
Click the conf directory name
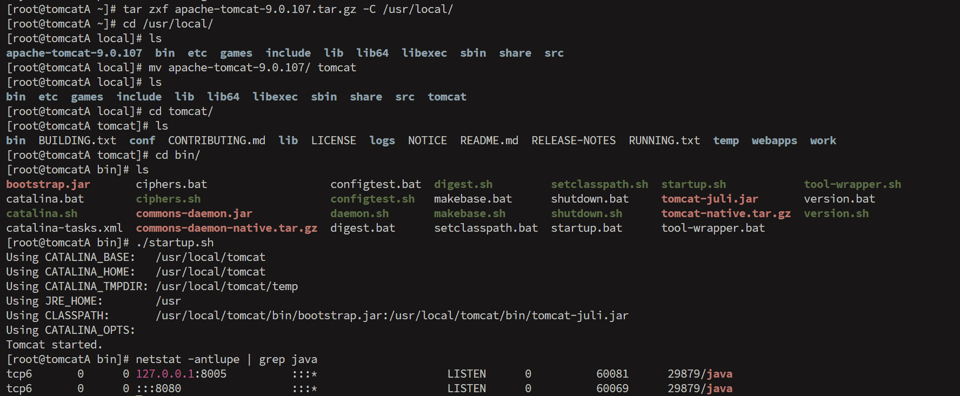pyautogui.click(x=142, y=140)
